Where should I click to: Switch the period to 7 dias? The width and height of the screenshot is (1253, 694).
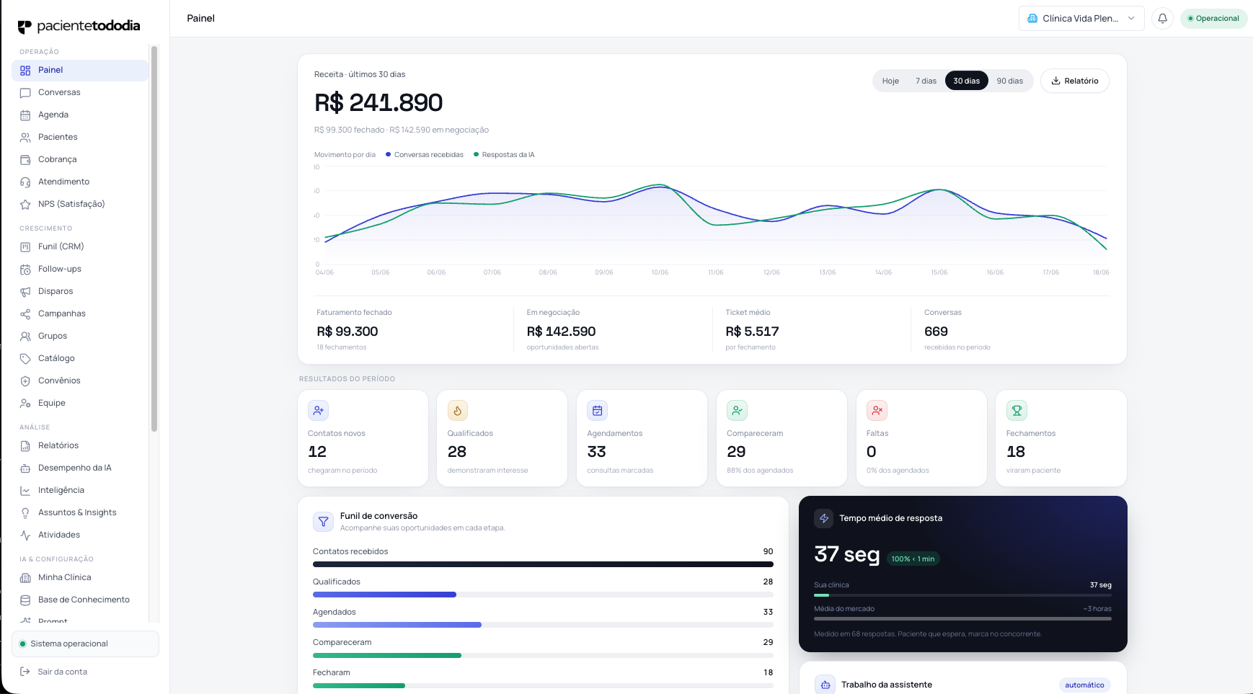926,81
